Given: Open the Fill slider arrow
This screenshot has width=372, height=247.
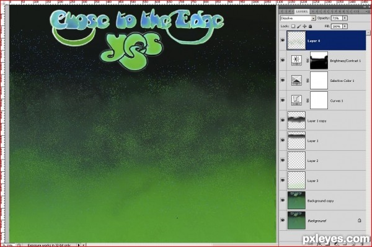Looking at the screenshot, I should click(345, 26).
